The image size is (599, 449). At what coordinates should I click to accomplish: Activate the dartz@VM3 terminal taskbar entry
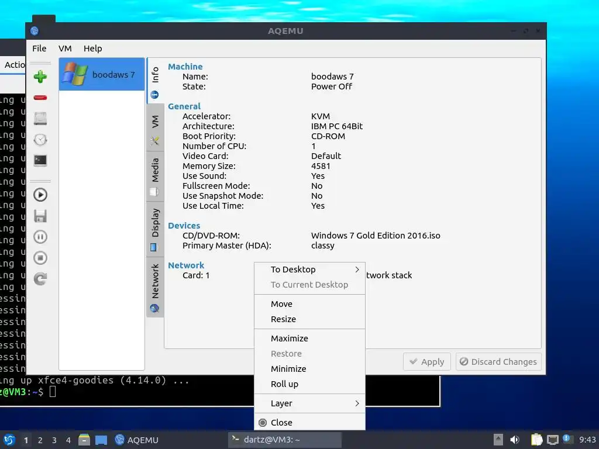click(285, 440)
